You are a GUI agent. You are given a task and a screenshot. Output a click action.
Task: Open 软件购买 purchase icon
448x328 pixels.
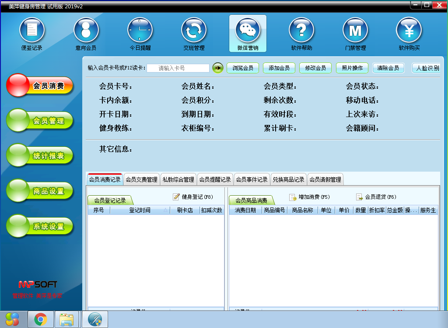pos(409,31)
